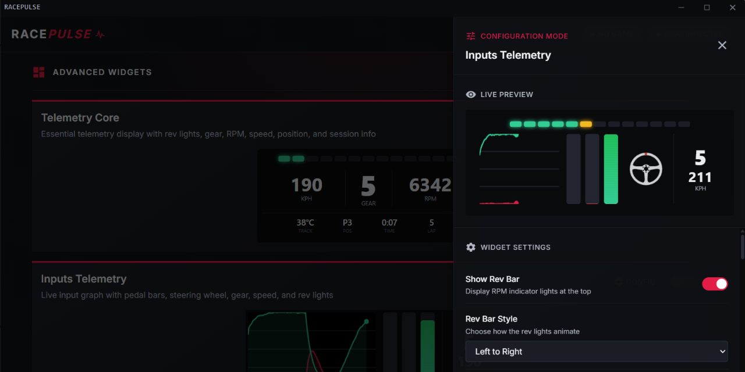Click the gear icon on the dimmed CONFIG button
The width and height of the screenshot is (745, 372).
coord(619,282)
